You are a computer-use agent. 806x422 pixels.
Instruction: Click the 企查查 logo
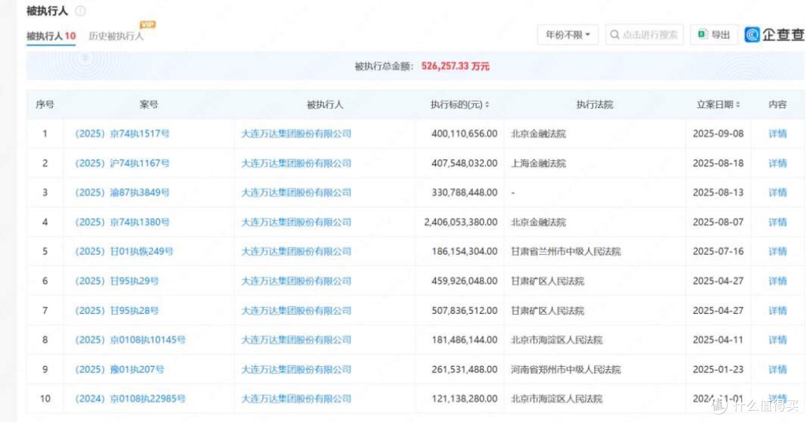point(775,34)
